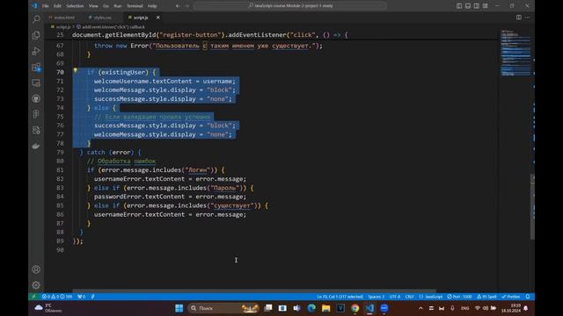Click the ports forwarded indicator in status bar

point(82,297)
